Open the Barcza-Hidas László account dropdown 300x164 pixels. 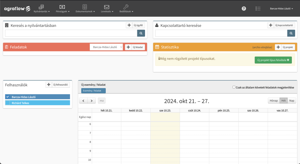[x=282, y=9]
